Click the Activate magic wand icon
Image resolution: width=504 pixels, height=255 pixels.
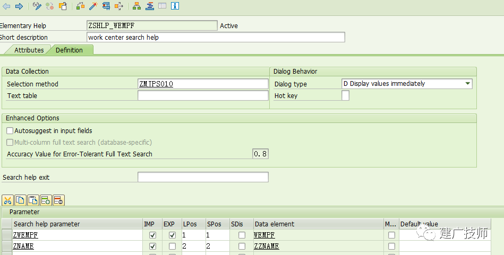93,6
